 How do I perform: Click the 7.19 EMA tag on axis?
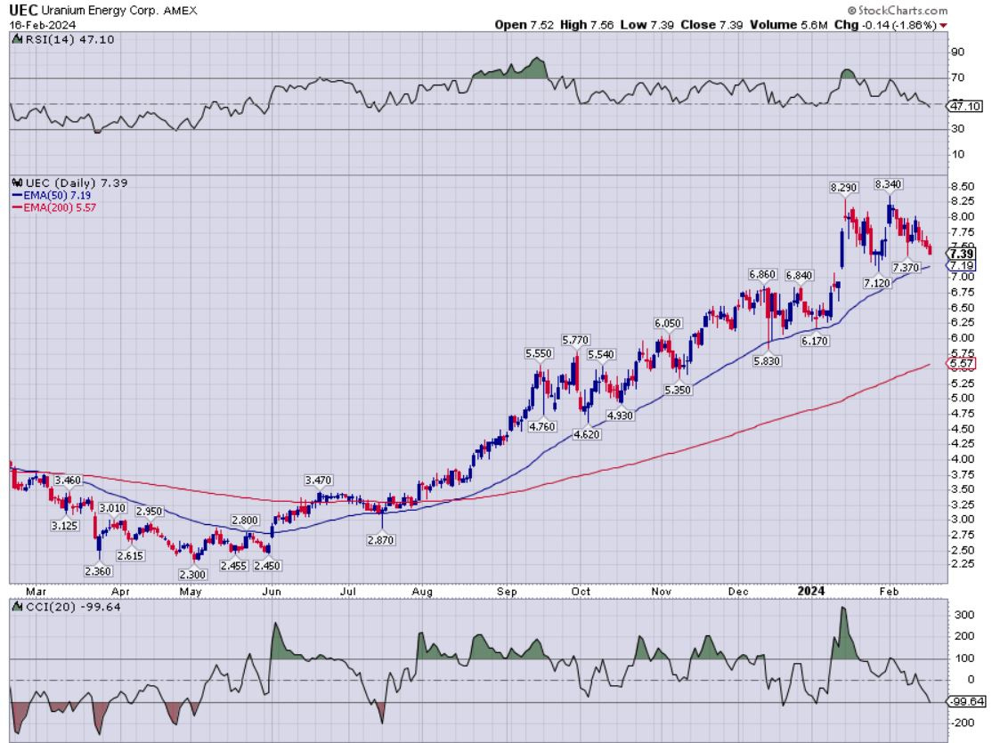(x=962, y=266)
